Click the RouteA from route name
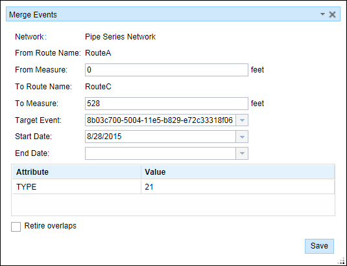Screen dimensions: 347x266 [x=98, y=53]
